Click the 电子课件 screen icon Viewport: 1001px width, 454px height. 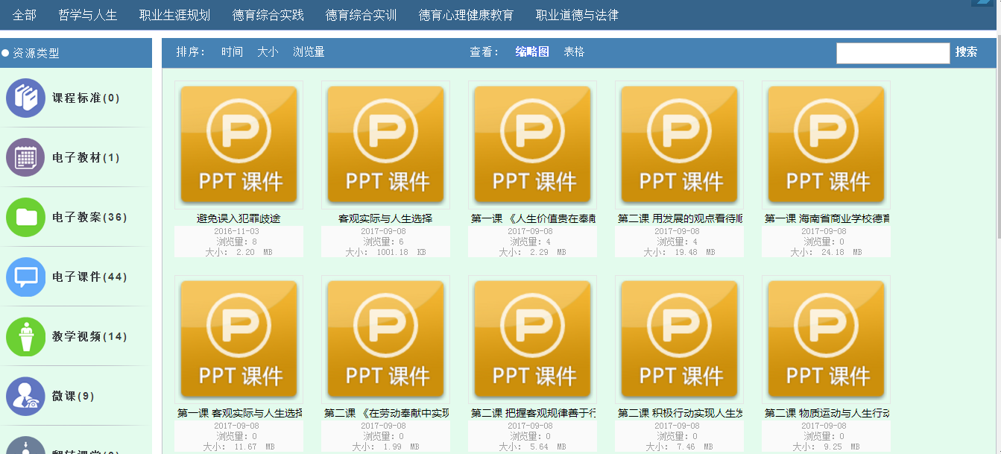(26, 277)
